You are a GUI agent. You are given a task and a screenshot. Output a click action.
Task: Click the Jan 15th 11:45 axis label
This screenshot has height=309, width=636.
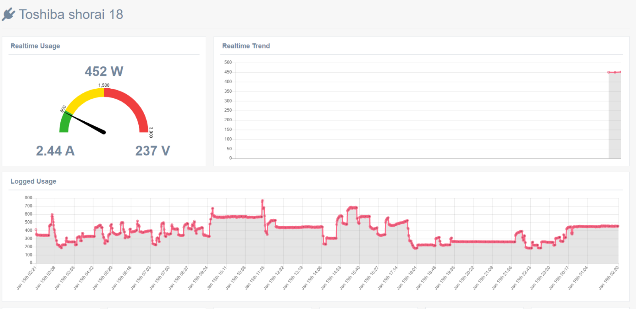click(255, 278)
